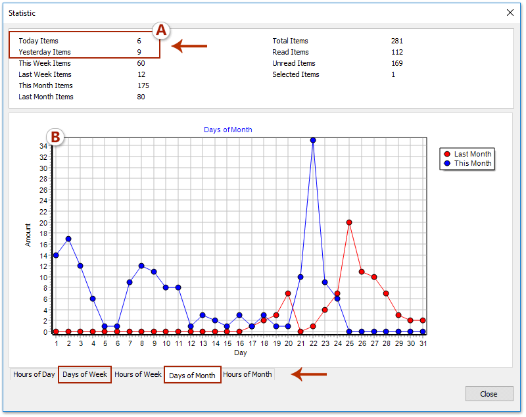Click the circled A annotation badge
Screen dimensions: 526x417
162,30
